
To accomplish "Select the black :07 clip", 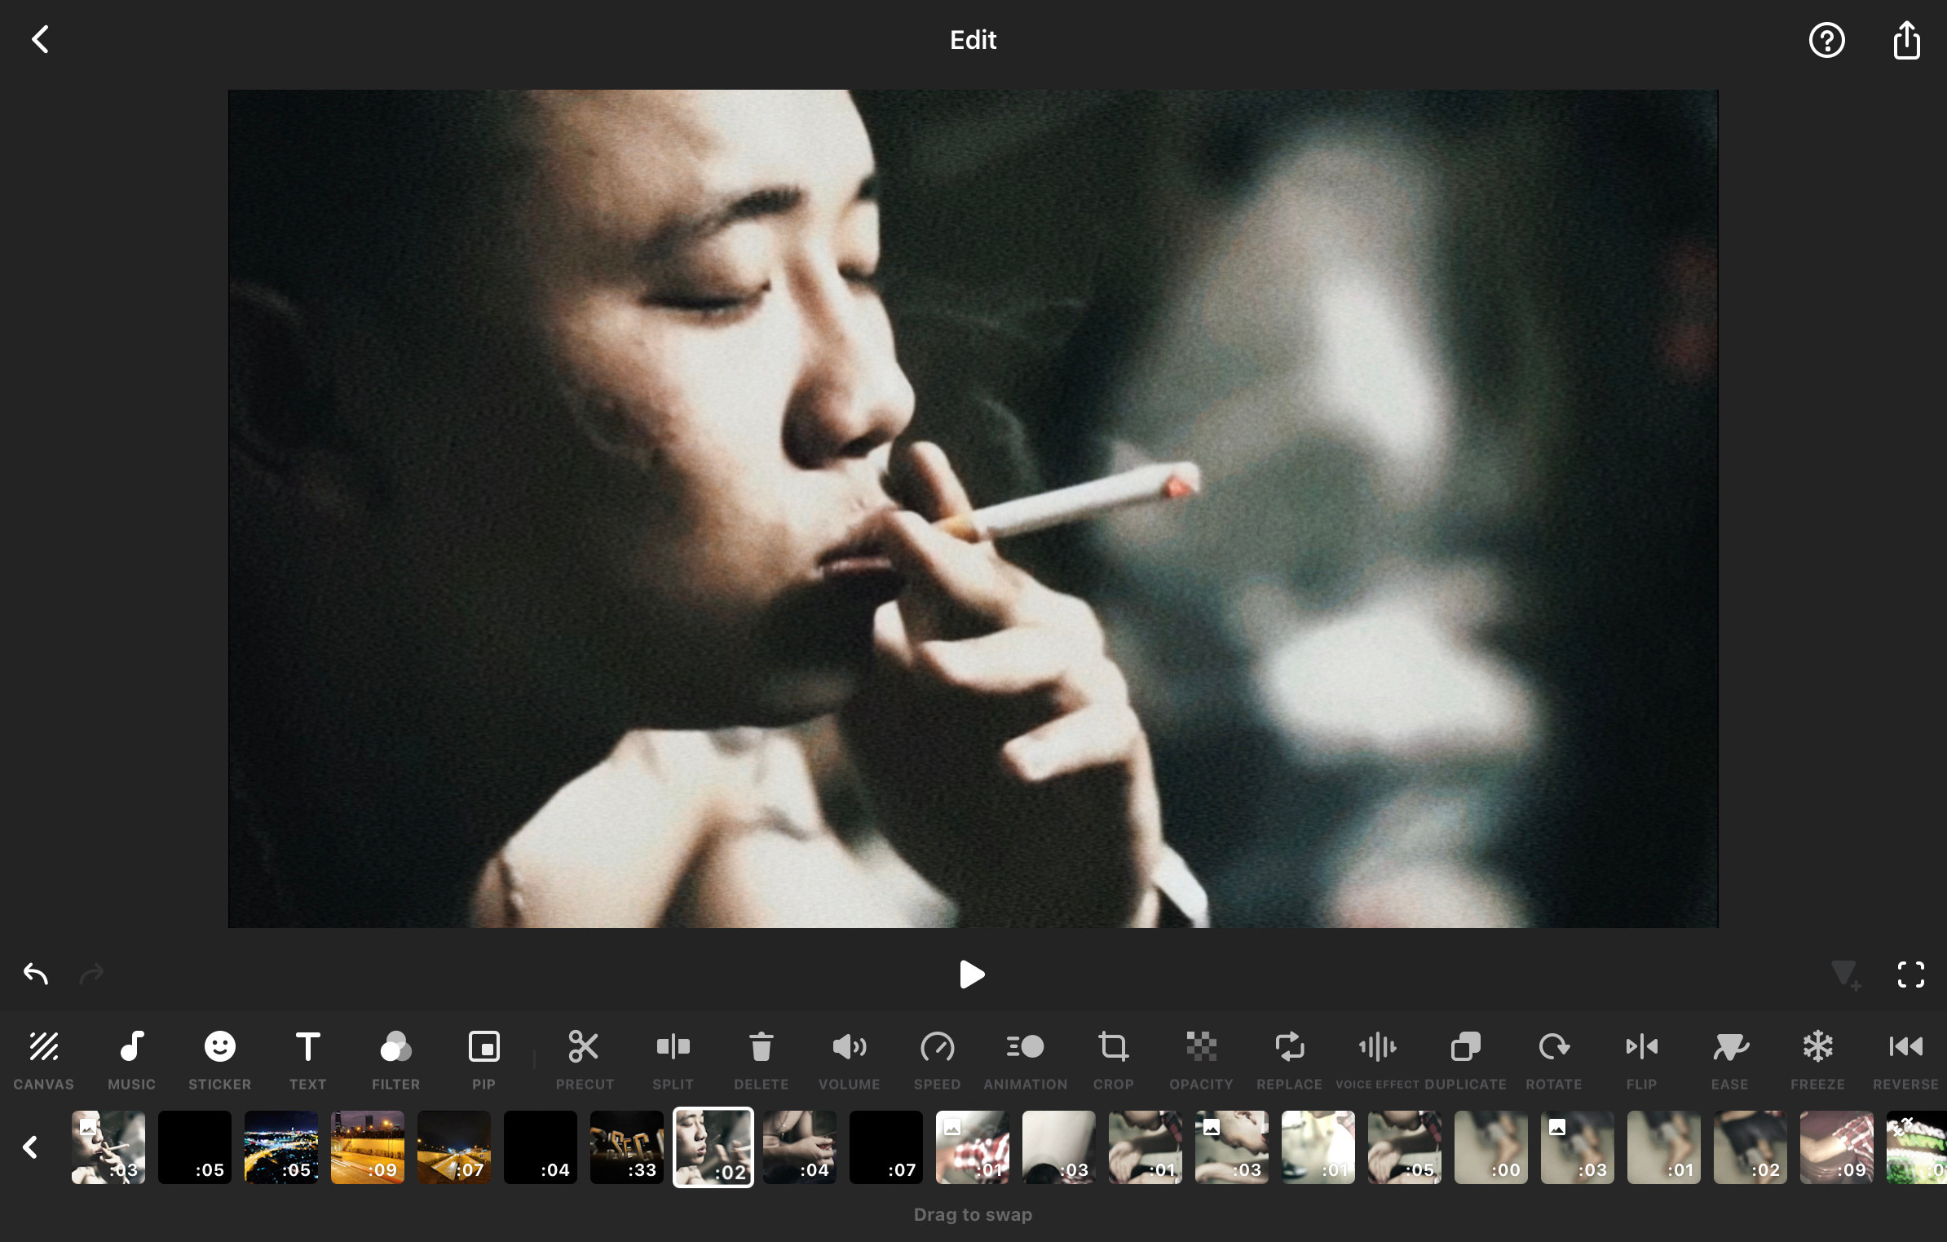I will [886, 1147].
